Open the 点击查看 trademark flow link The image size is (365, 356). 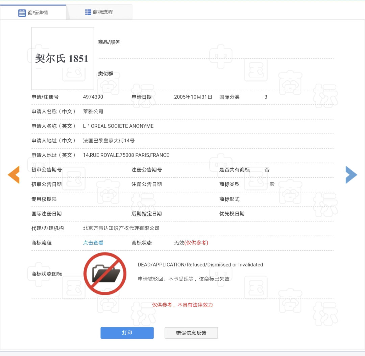point(93,243)
